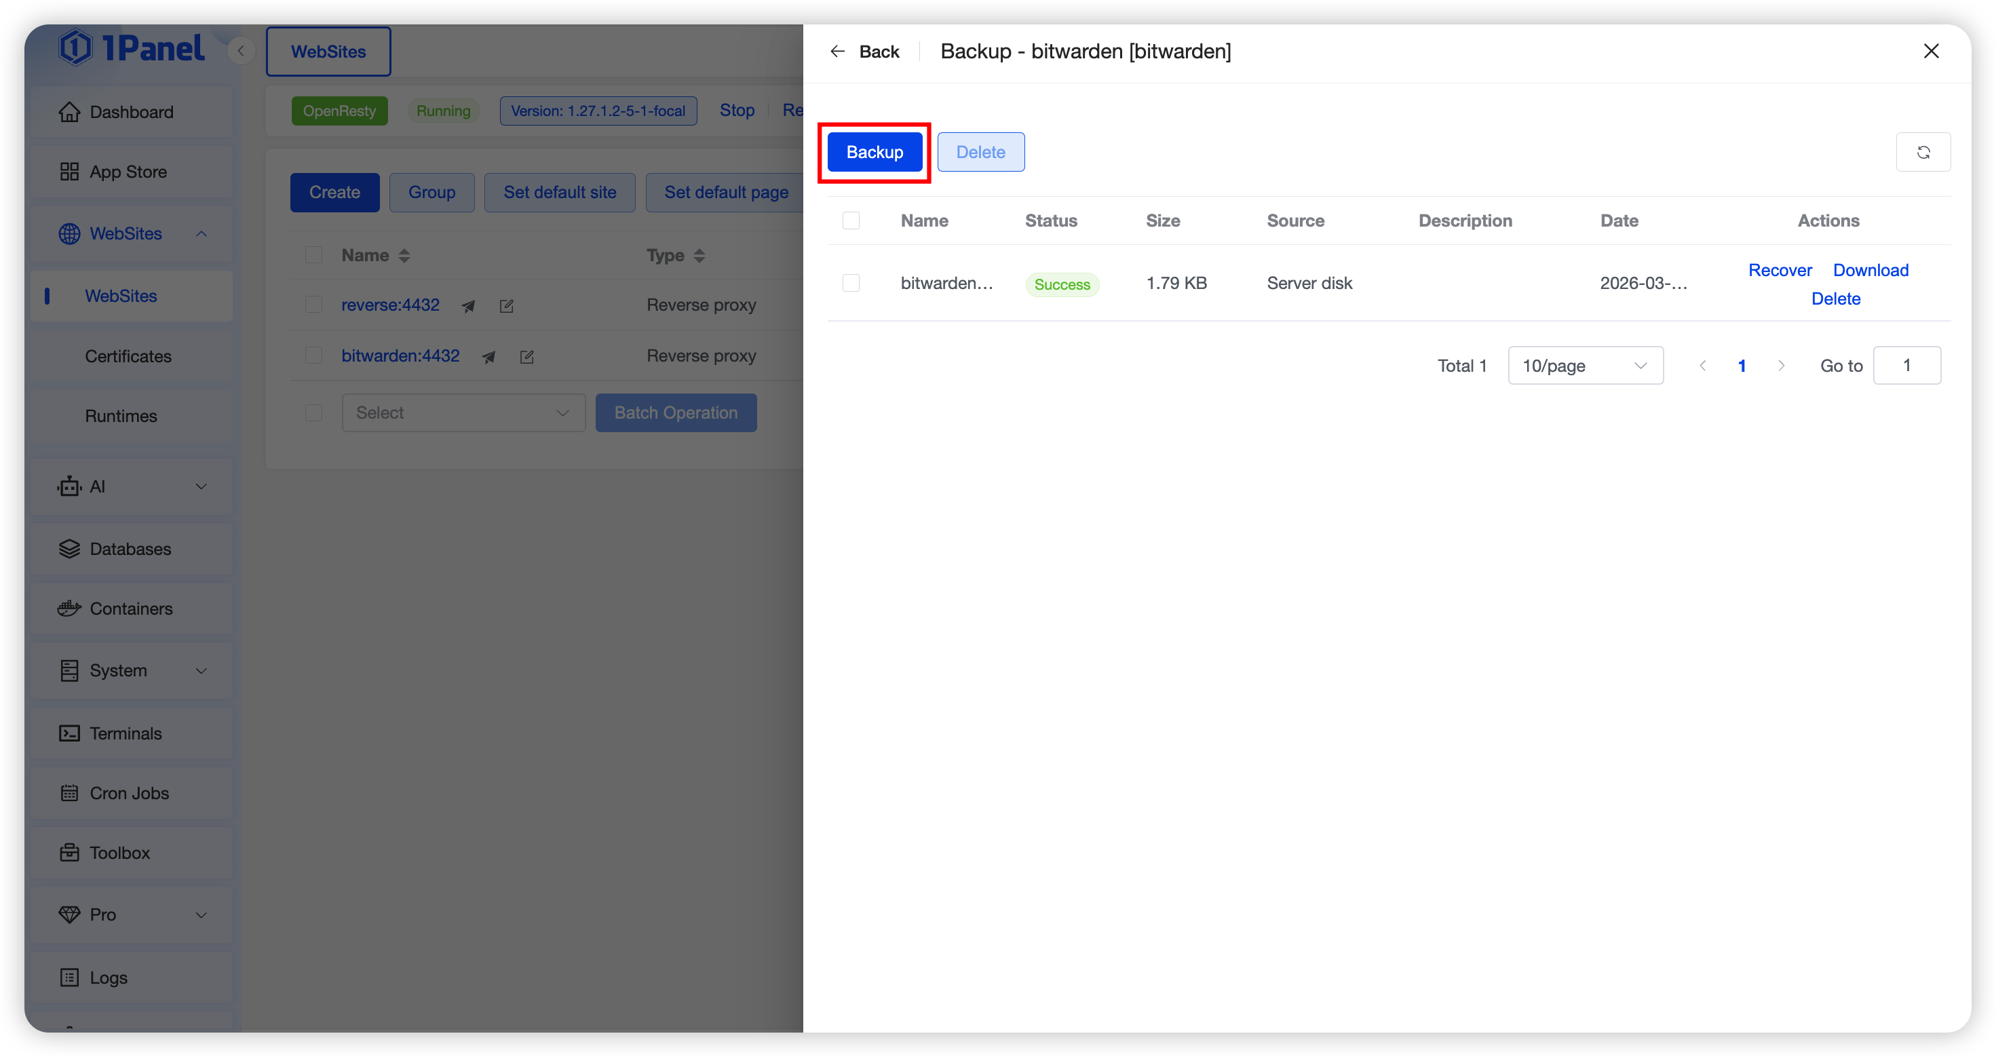Open Toolbox from sidebar
Viewport: 1996px width, 1057px height.
119,852
